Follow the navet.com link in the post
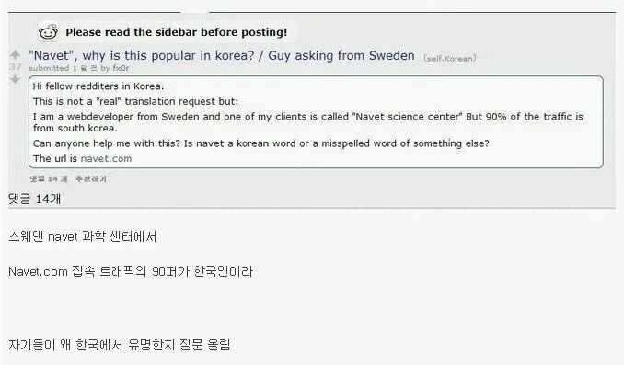624x365 pixels. (106, 159)
